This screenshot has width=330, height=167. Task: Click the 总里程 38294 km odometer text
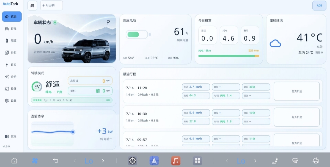(44, 52)
